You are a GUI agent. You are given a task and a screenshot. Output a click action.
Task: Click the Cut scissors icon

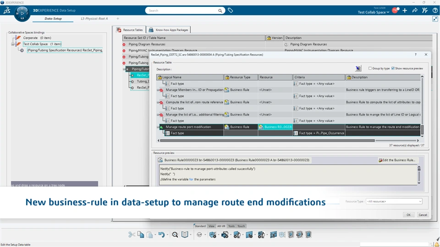(132, 235)
